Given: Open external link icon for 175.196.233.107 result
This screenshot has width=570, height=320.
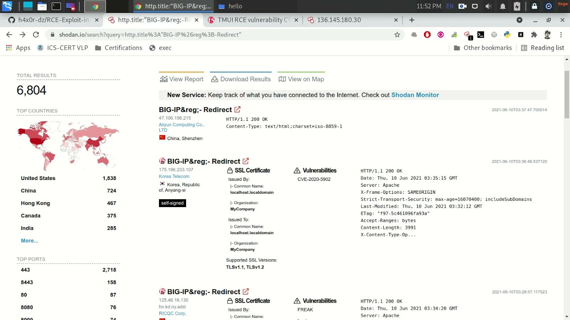Looking at the screenshot, I should point(246,161).
